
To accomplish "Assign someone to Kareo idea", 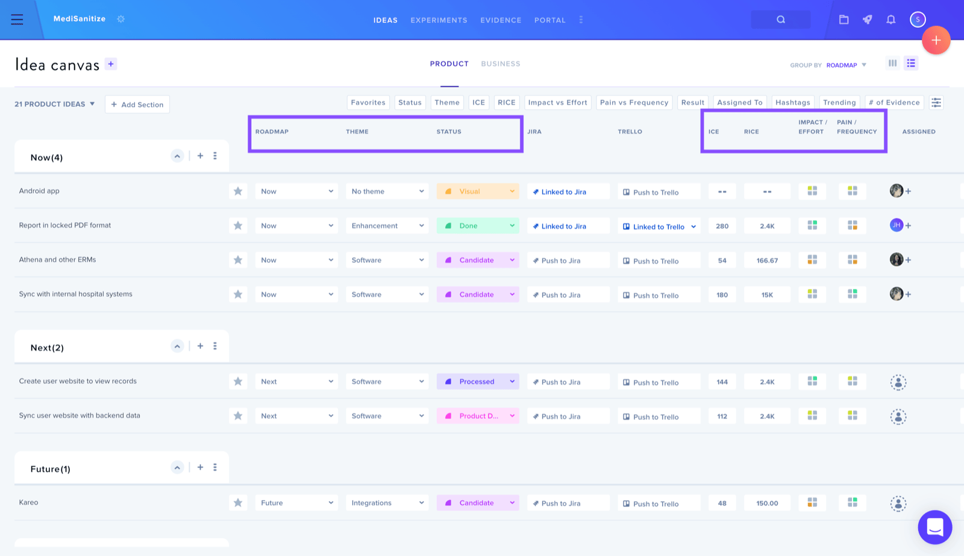I will 898,503.
